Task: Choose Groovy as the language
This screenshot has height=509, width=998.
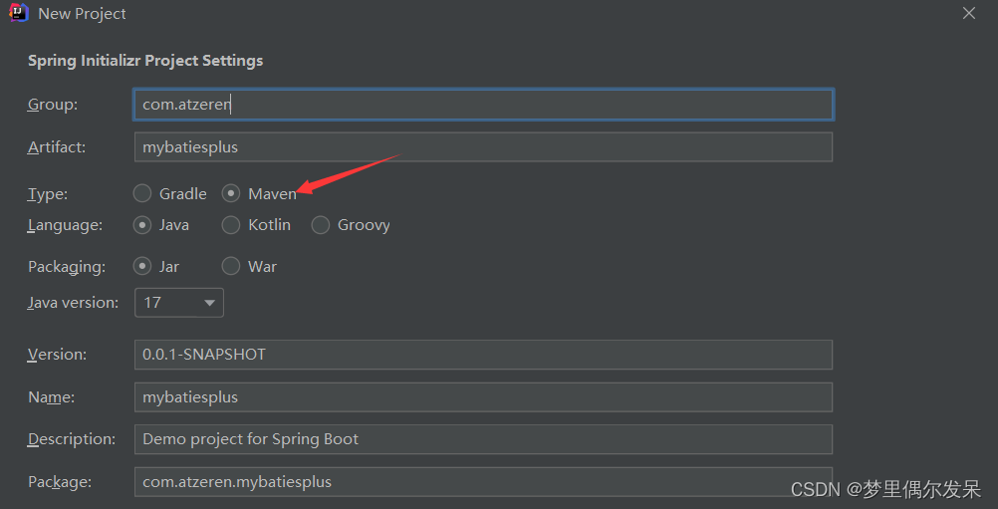Action: (321, 225)
